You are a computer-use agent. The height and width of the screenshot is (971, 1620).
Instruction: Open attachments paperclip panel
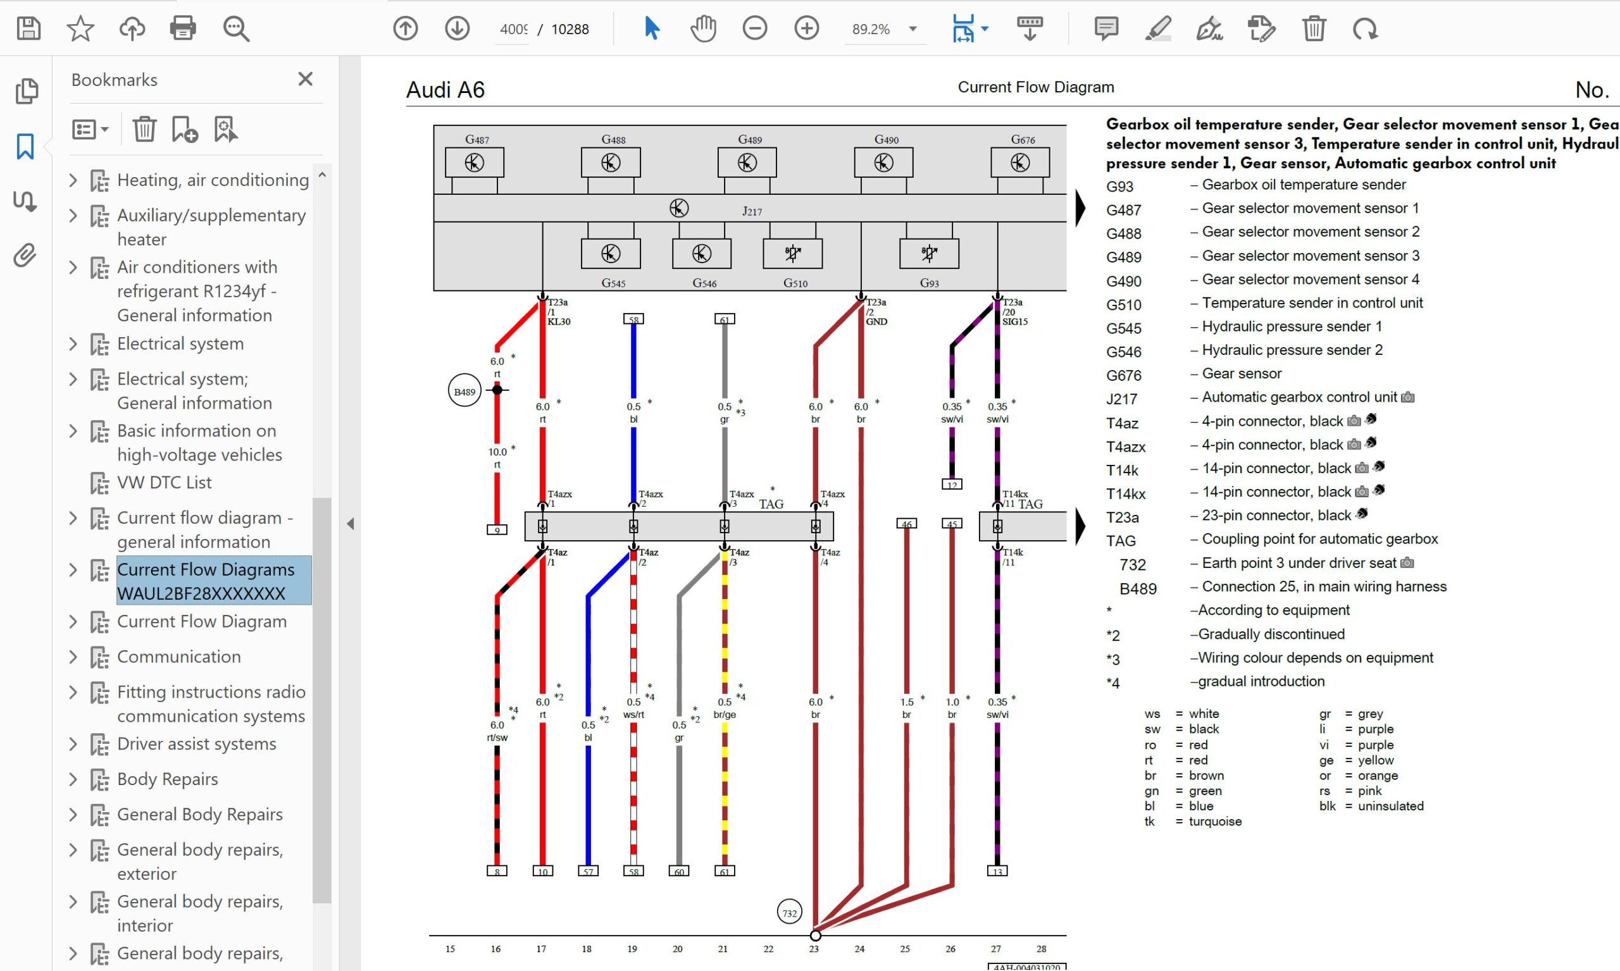point(25,255)
